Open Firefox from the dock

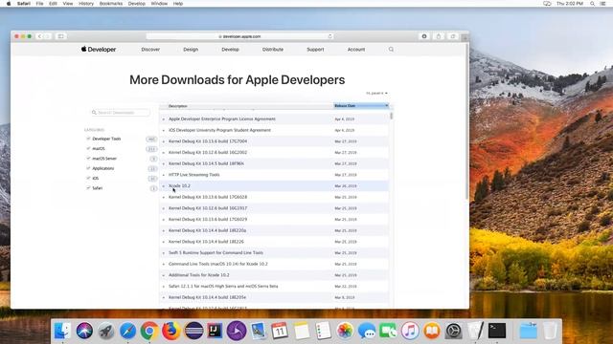point(171,331)
